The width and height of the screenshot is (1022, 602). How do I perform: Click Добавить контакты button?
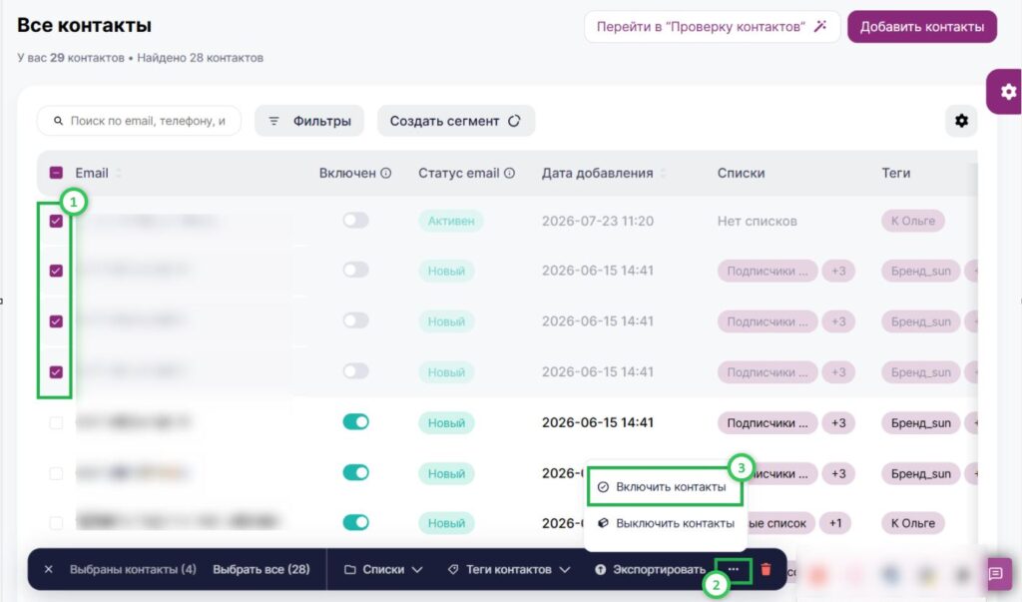tap(921, 27)
